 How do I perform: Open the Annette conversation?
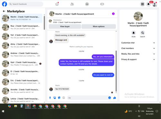pos(22,91)
